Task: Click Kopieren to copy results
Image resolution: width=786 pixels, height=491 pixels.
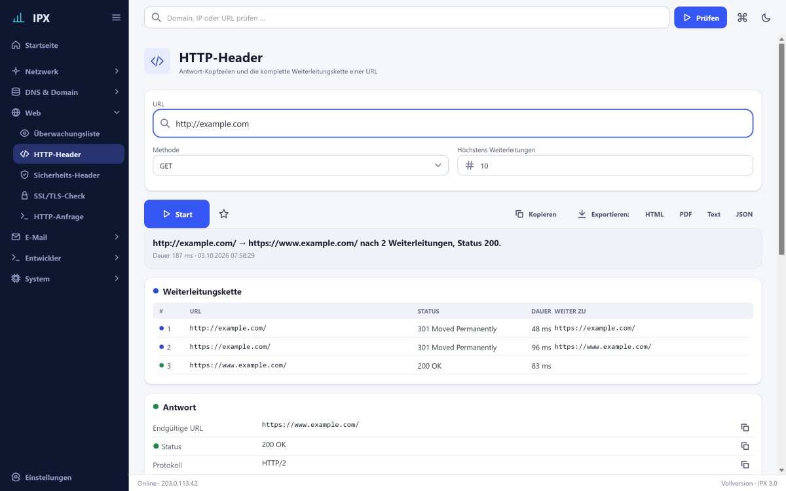Action: tap(536, 214)
